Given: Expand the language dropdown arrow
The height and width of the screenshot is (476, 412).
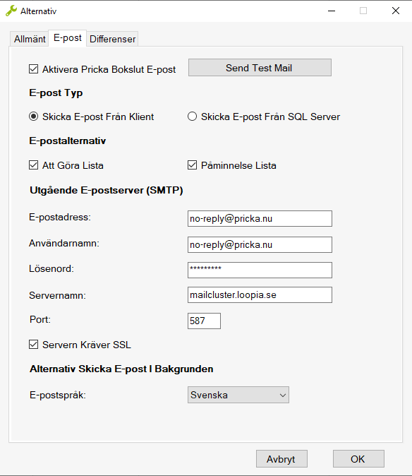Looking at the screenshot, I should [x=283, y=395].
